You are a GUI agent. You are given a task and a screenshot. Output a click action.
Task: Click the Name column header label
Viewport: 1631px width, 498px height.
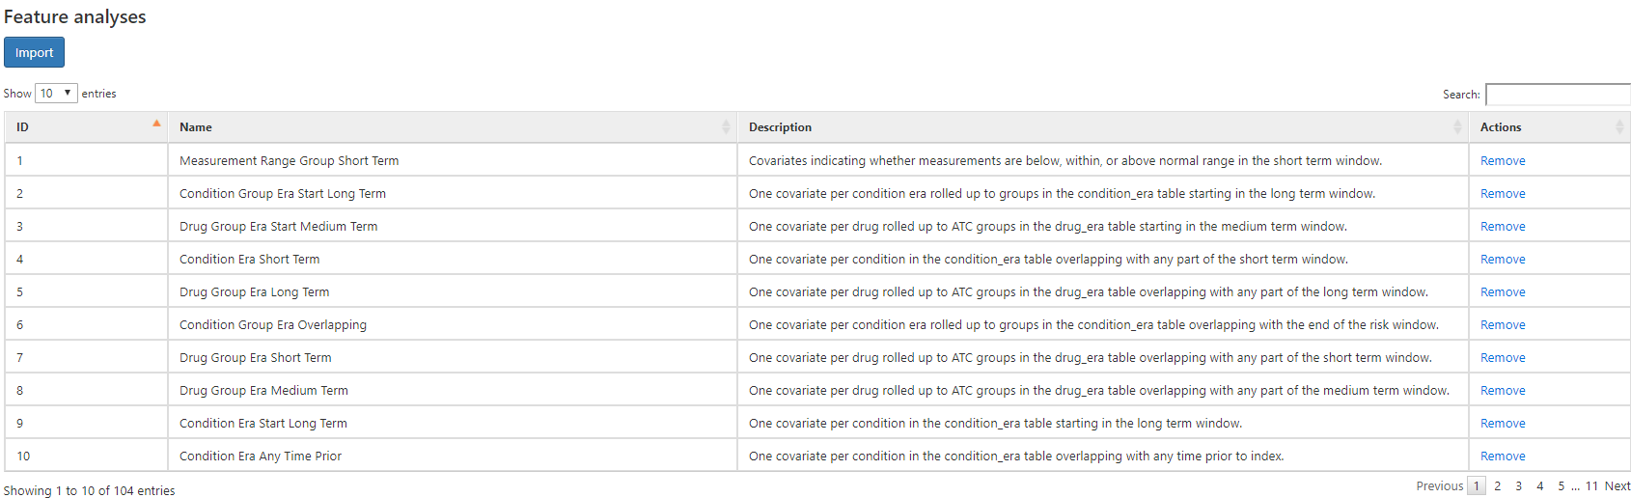tap(196, 127)
